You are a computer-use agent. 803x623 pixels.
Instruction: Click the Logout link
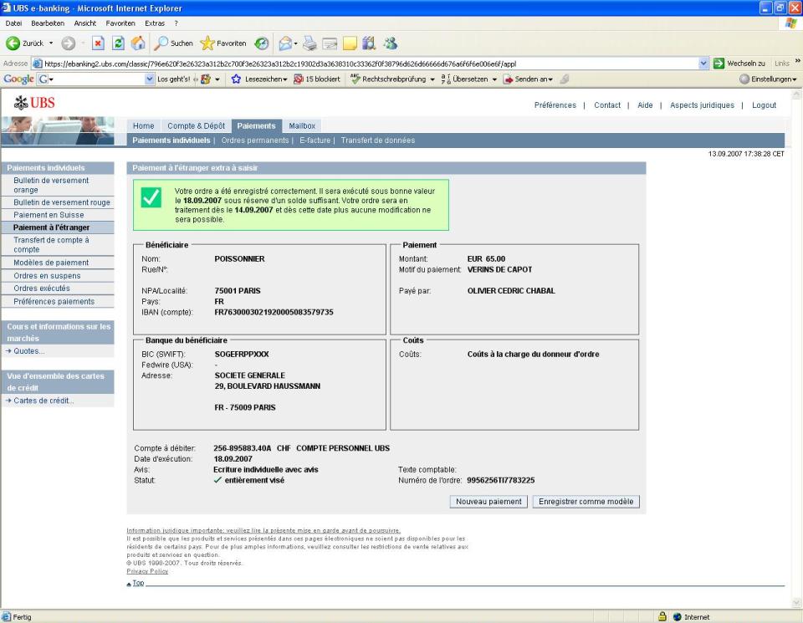[764, 105]
